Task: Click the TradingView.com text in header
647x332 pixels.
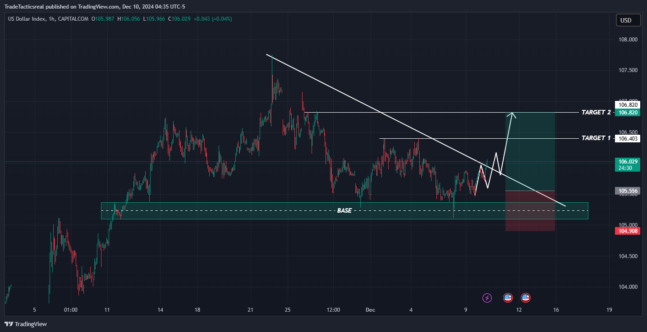Action: pos(97,6)
